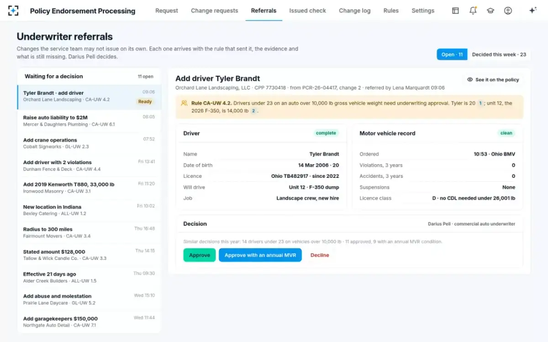Image resolution: width=548 pixels, height=342 pixels.
Task: Open evidence reference badge 2
Action: point(253,111)
